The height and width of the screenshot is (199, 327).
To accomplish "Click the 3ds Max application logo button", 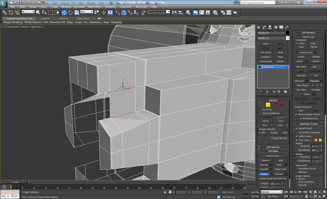I will pyautogui.click(x=4, y=4).
